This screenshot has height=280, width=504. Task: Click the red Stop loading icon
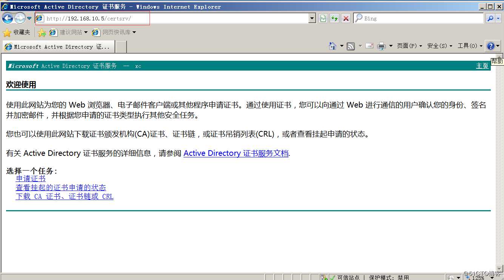346,18
